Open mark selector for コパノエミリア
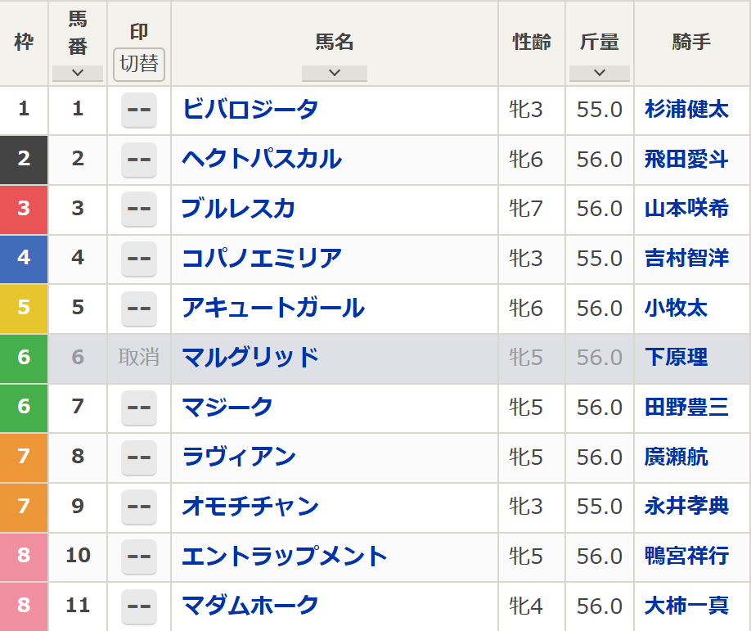This screenshot has width=751, height=631. [x=139, y=259]
